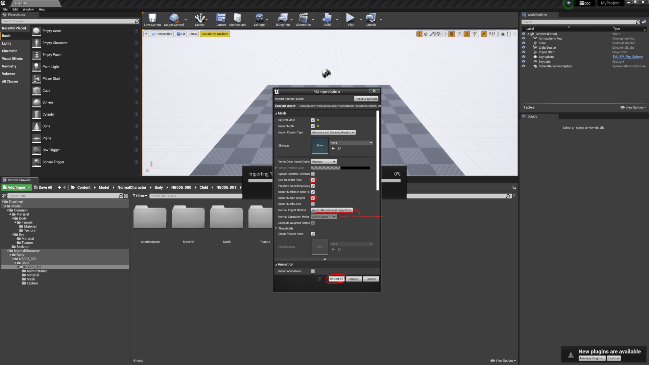Toggle Import Morph Targets checkbox

[313, 198]
